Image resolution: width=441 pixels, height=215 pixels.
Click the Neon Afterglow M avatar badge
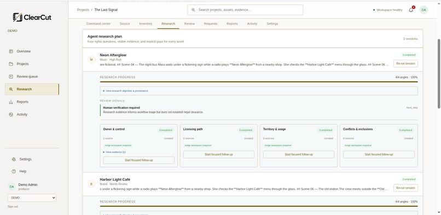91,59
